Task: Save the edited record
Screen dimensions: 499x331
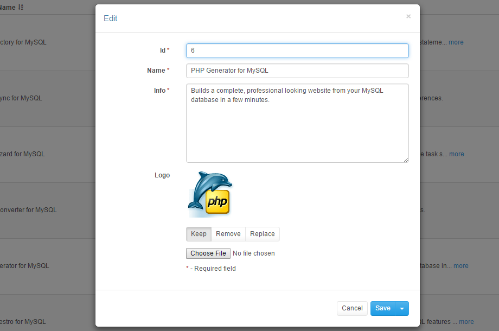Action: [382, 308]
